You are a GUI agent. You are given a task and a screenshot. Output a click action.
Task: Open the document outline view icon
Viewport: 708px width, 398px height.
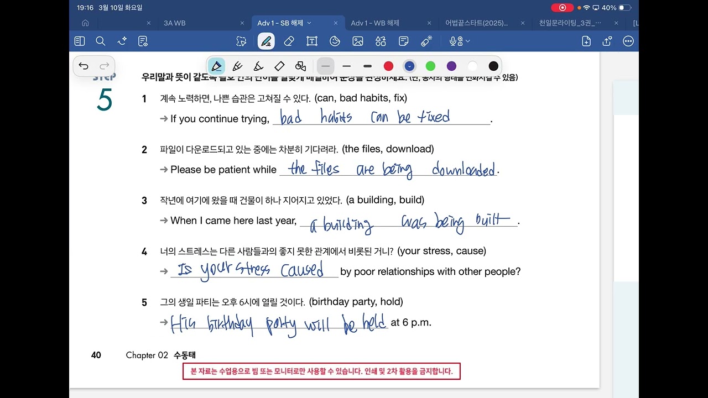(x=143, y=41)
